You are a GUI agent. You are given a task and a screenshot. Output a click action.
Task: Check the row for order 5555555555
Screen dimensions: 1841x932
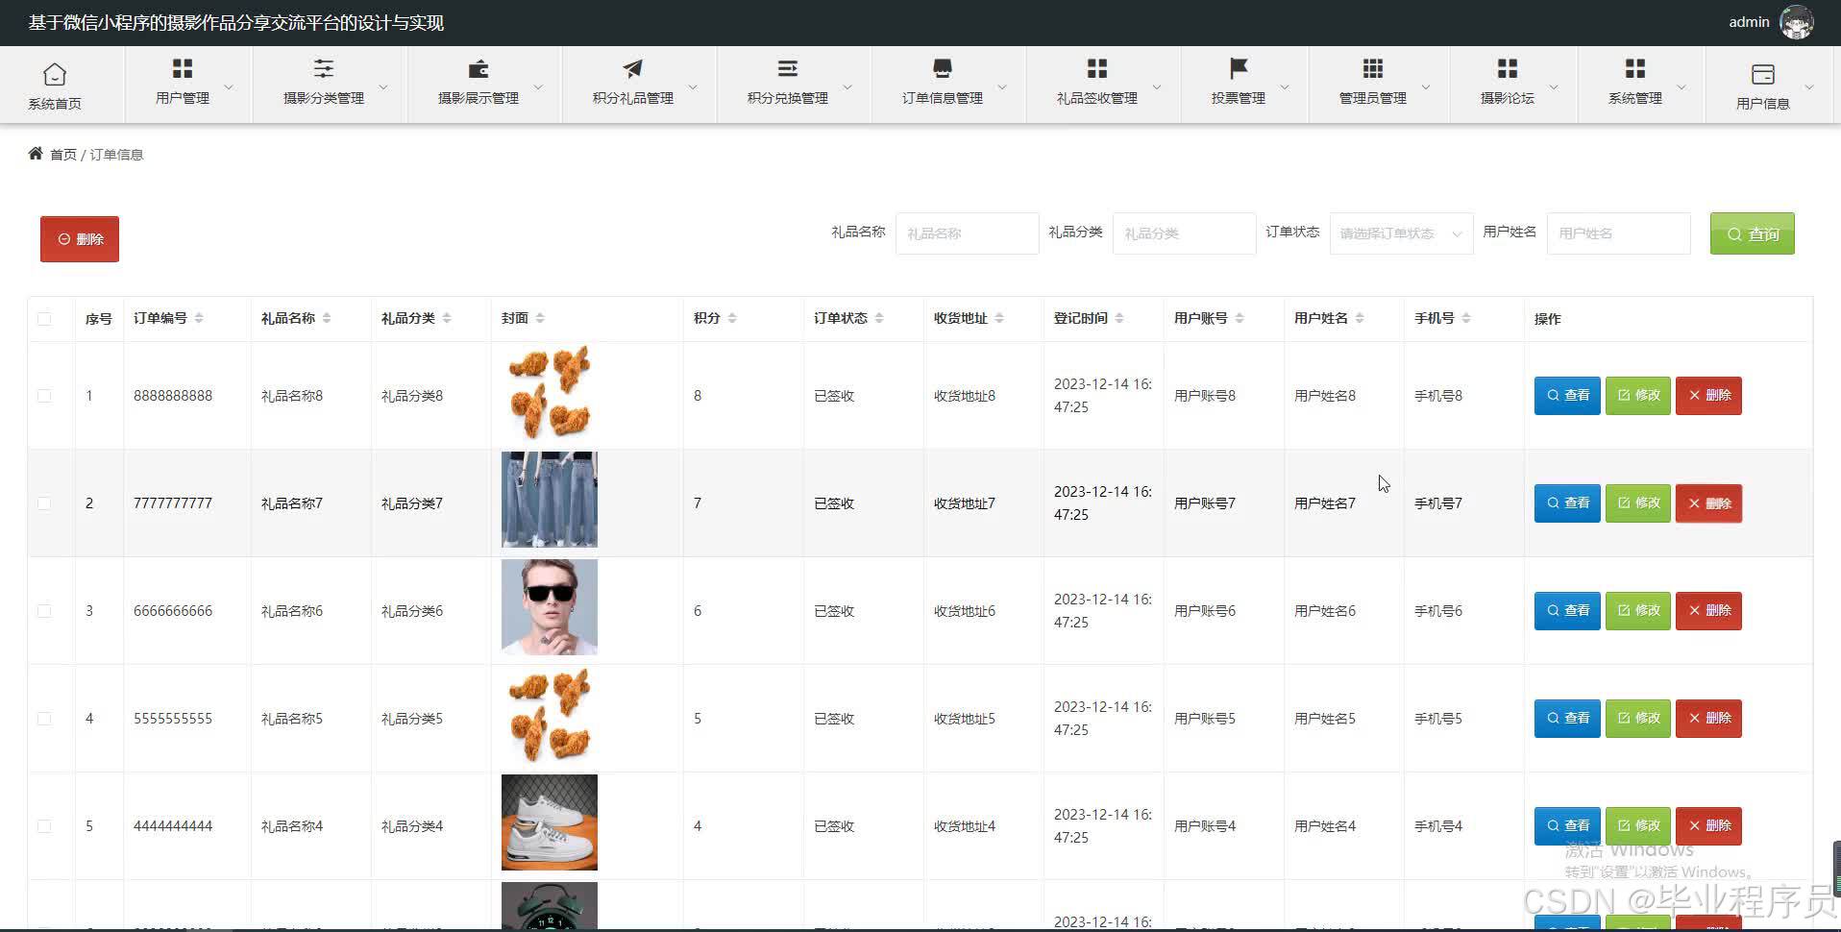pos(44,719)
